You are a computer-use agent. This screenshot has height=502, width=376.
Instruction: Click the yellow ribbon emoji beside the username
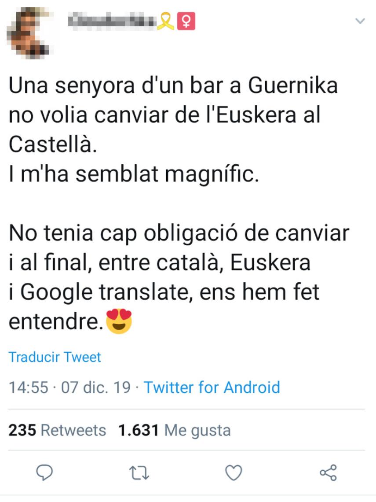(x=166, y=21)
